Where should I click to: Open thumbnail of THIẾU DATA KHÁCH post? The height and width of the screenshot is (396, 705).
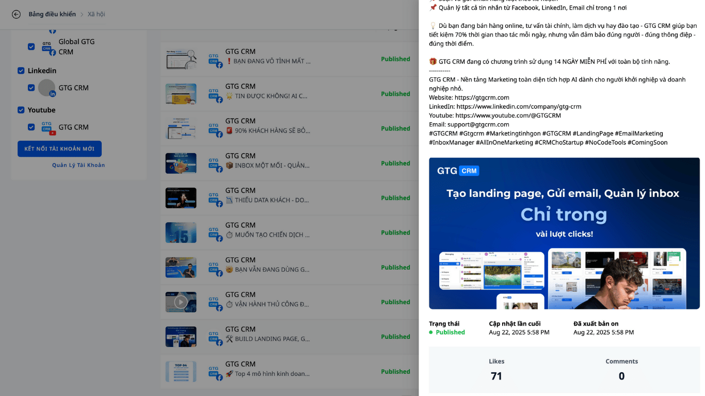click(x=181, y=198)
